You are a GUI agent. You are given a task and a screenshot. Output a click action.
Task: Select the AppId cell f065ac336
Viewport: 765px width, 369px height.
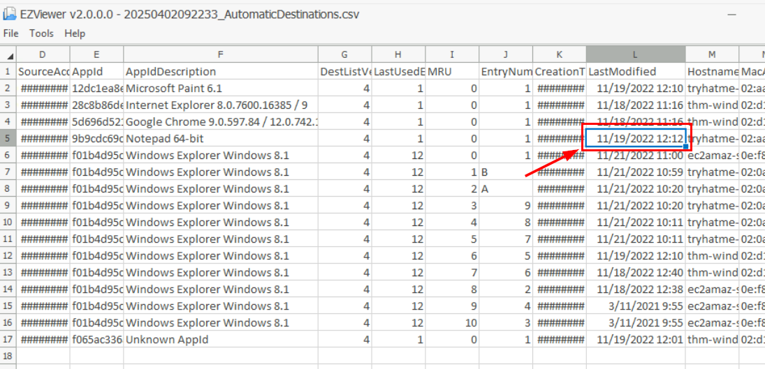coord(96,339)
